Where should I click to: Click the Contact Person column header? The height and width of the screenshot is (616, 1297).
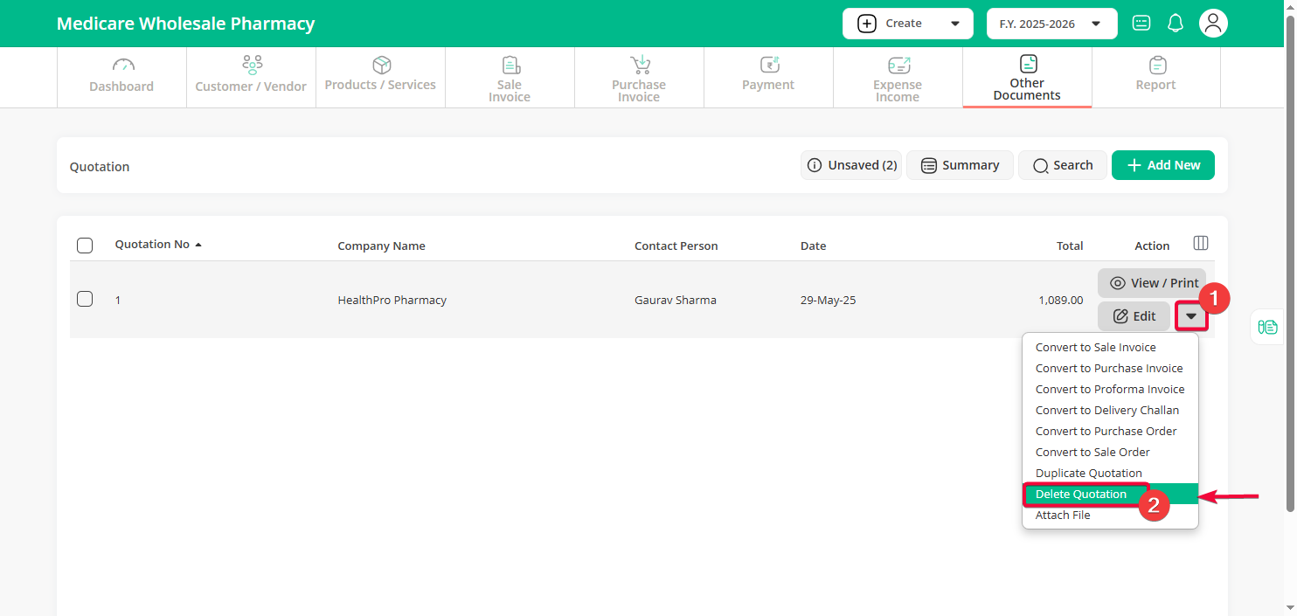[x=676, y=246]
